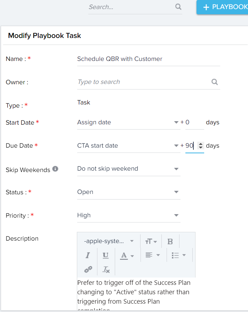The width and height of the screenshot is (248, 312).
Task: Click the search magnifier icon at top
Action: tap(178, 7)
